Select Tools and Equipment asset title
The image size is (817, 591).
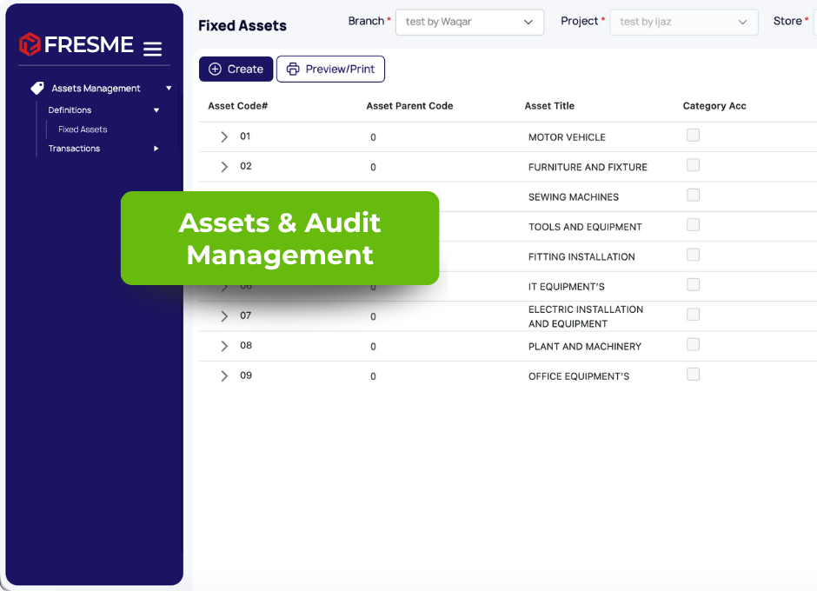[585, 227]
